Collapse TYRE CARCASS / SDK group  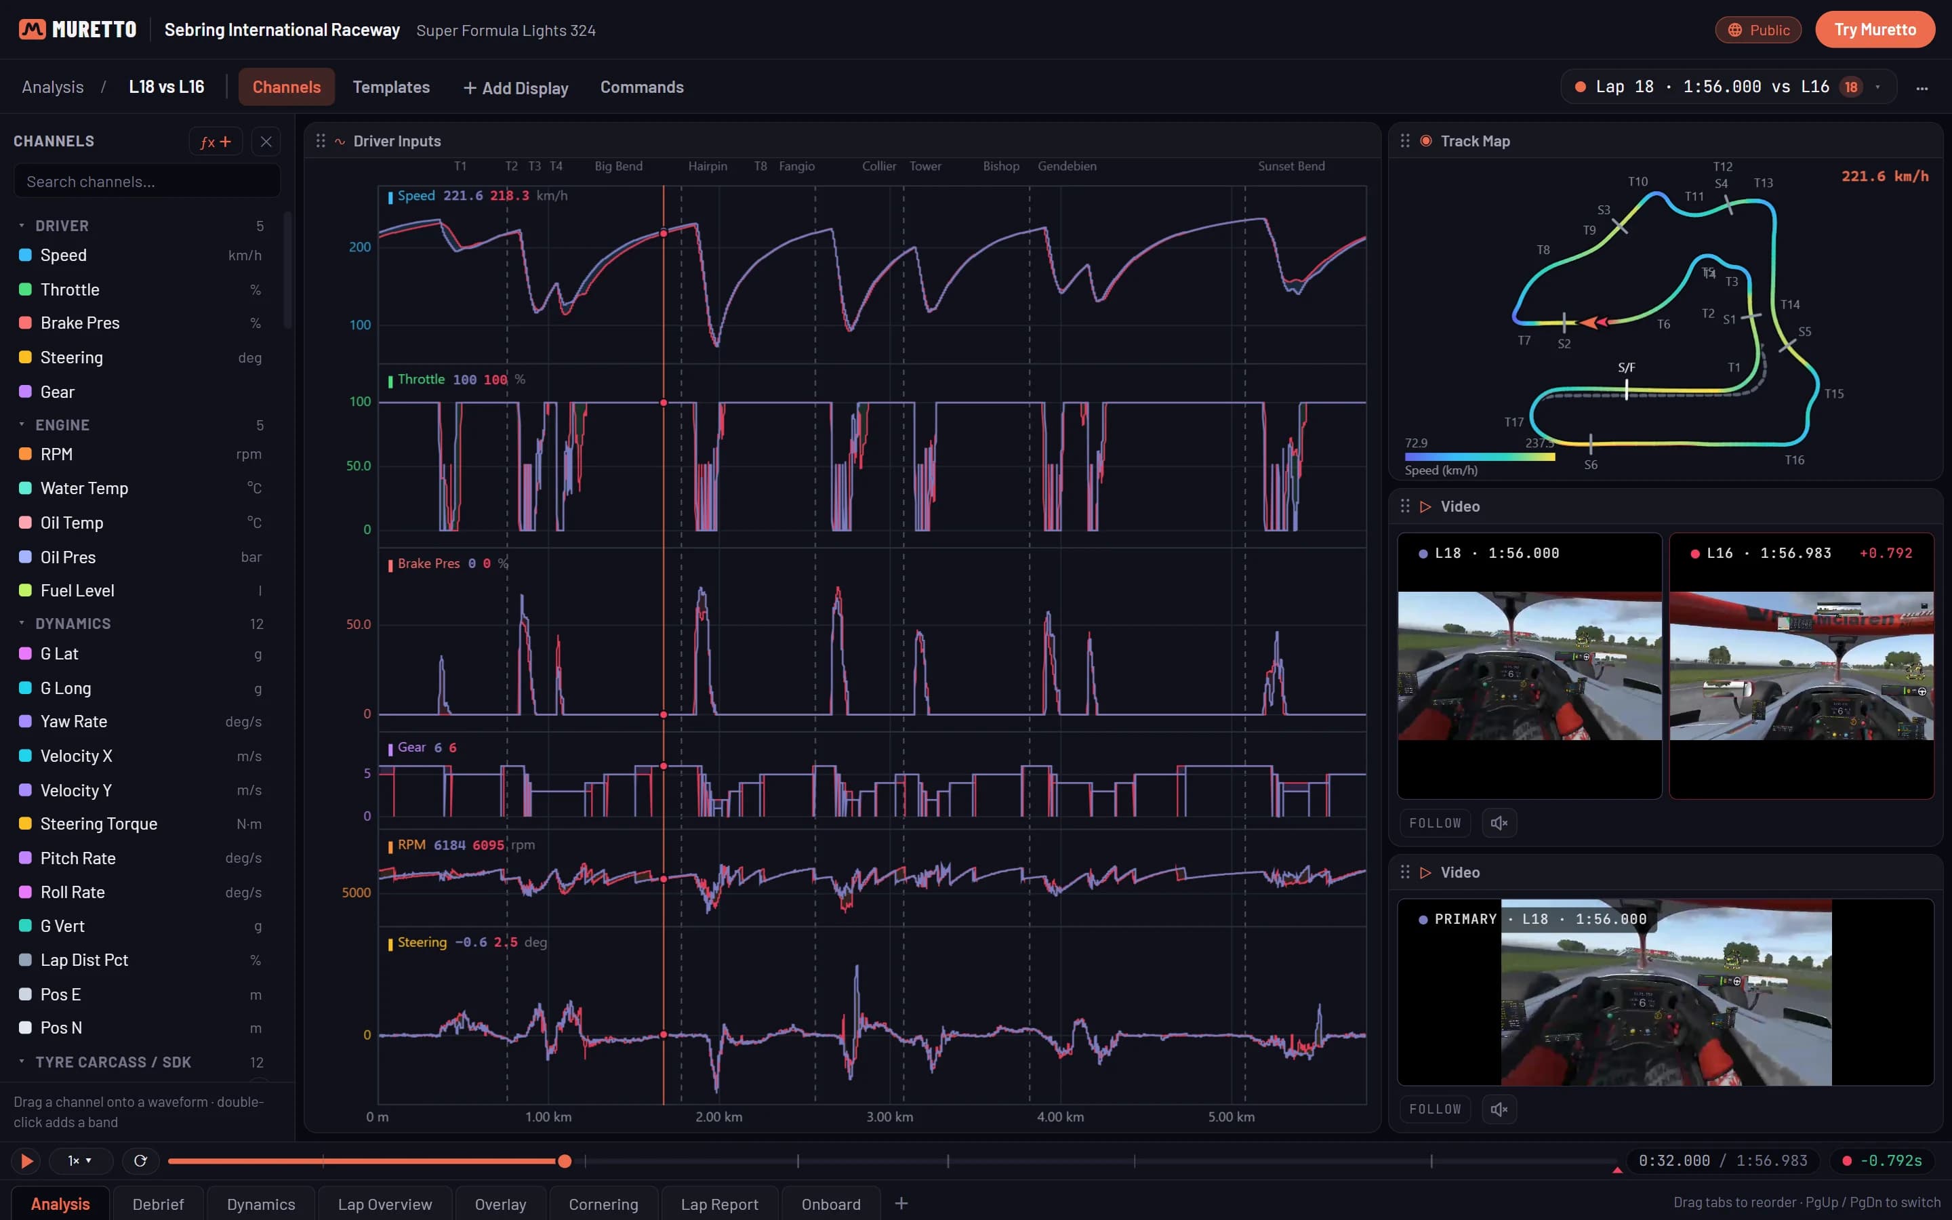pos(22,1062)
